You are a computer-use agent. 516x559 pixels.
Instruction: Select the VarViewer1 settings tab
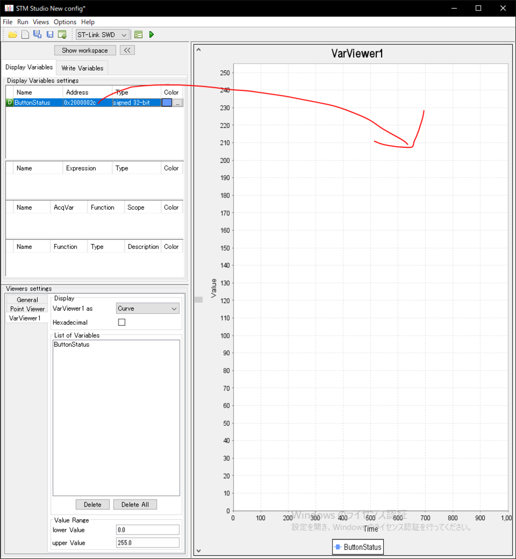25,318
